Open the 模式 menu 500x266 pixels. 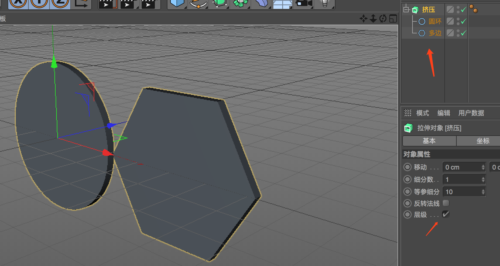pos(423,113)
